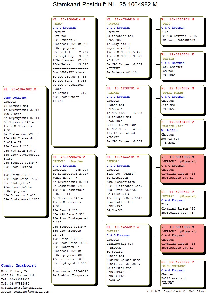
Task: Click the pink "JERSON" box beside FEDOR
Action: click(182, 168)
